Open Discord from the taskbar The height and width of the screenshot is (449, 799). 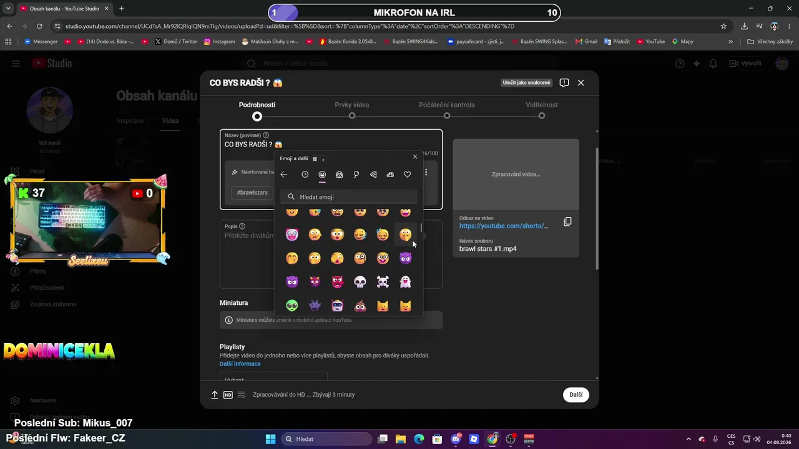[x=456, y=439]
